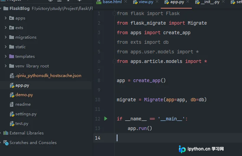Click line number 13 in the gutter
This screenshot has width=242, height=156.
coord(98,128)
